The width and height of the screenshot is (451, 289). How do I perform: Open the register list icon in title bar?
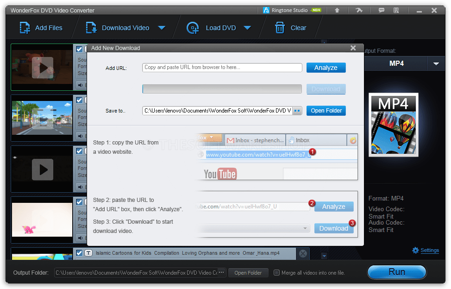[396, 10]
